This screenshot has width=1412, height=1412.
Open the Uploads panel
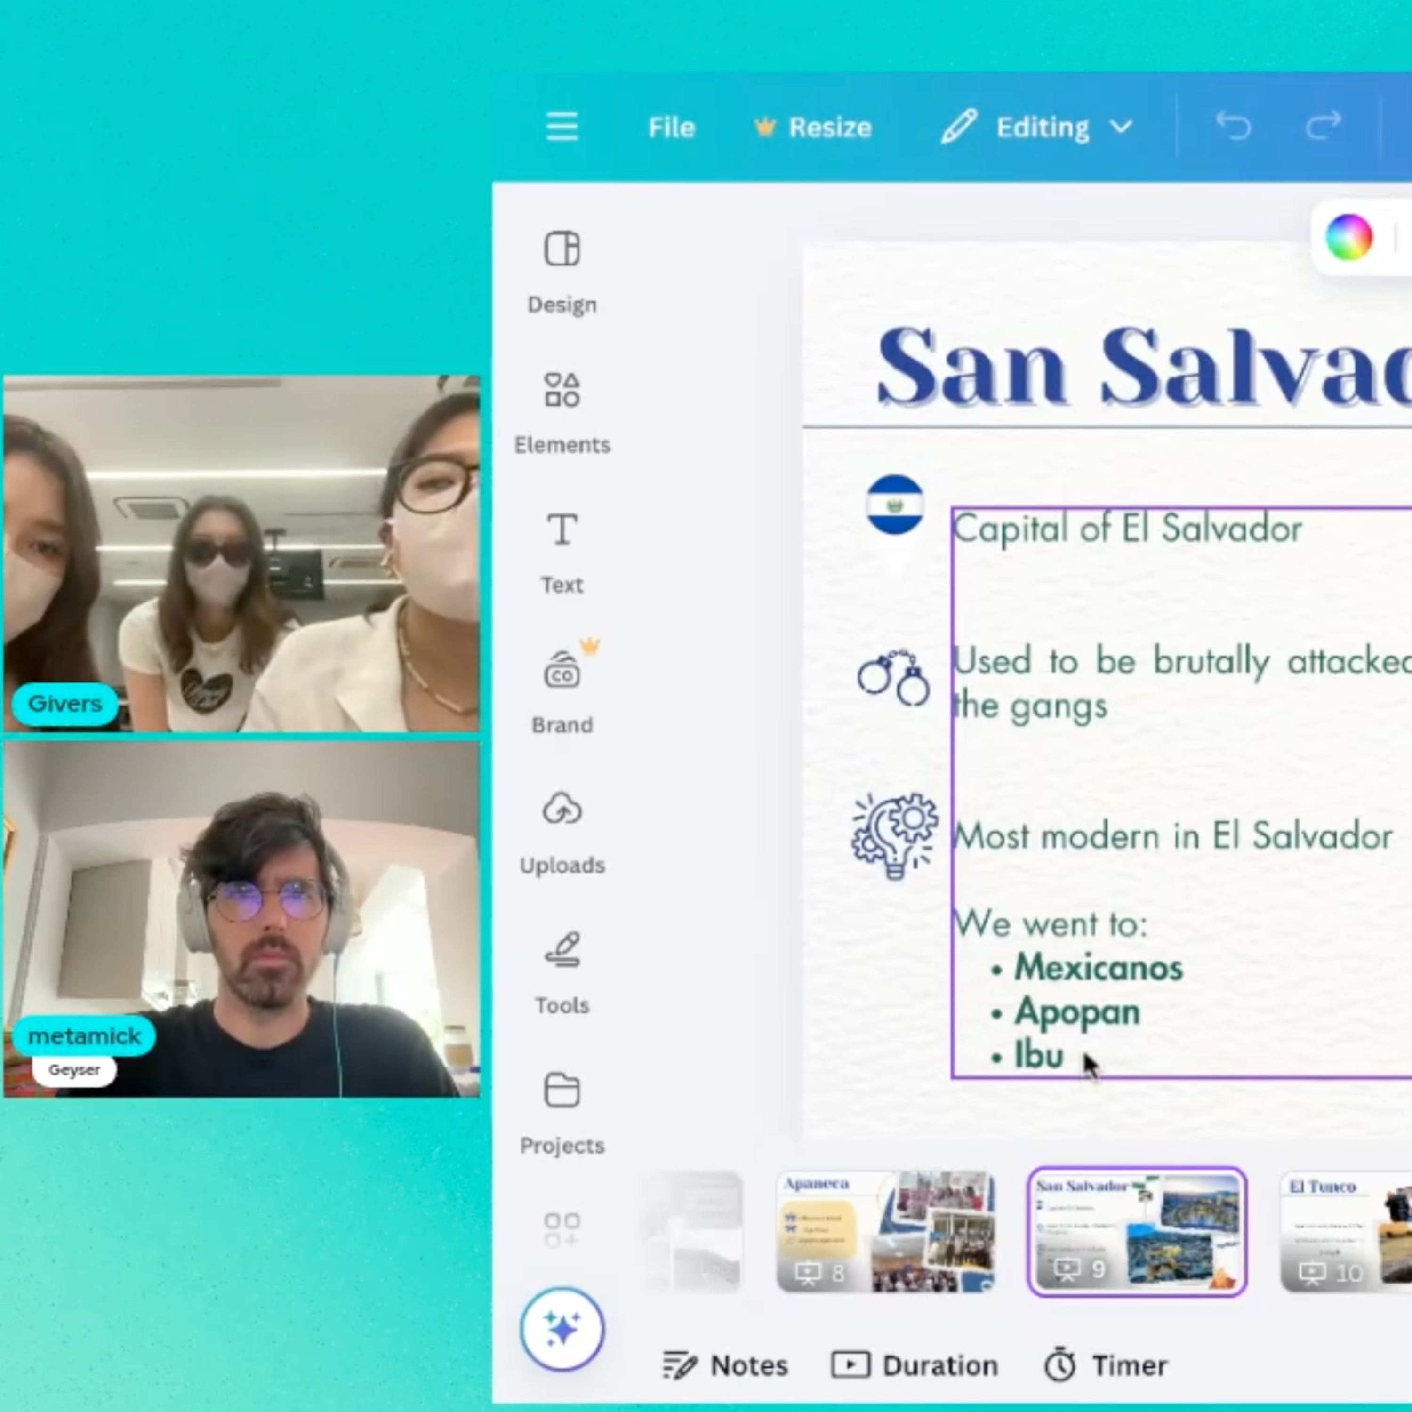pyautogui.click(x=562, y=832)
